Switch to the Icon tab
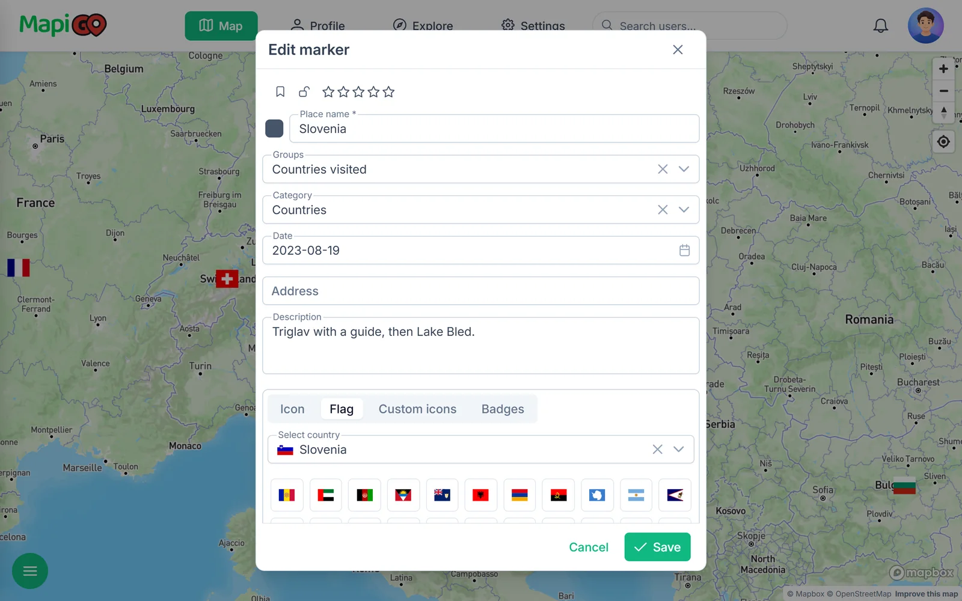The height and width of the screenshot is (601, 962). tap(292, 409)
